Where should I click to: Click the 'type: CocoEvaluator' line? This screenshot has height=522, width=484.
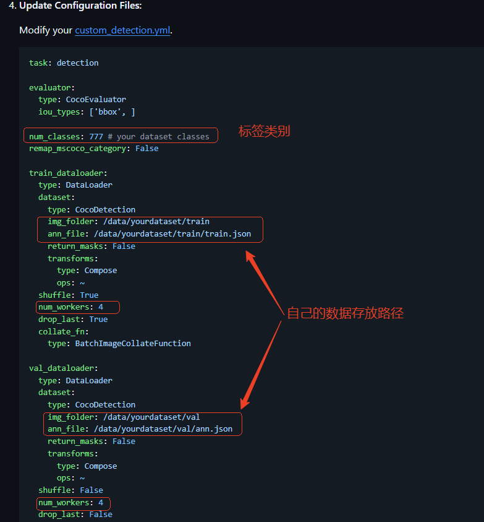pos(82,100)
